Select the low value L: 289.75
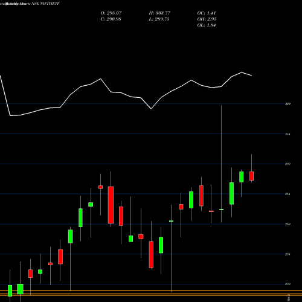Viewport: 302px width, 302px height. (x=159, y=19)
